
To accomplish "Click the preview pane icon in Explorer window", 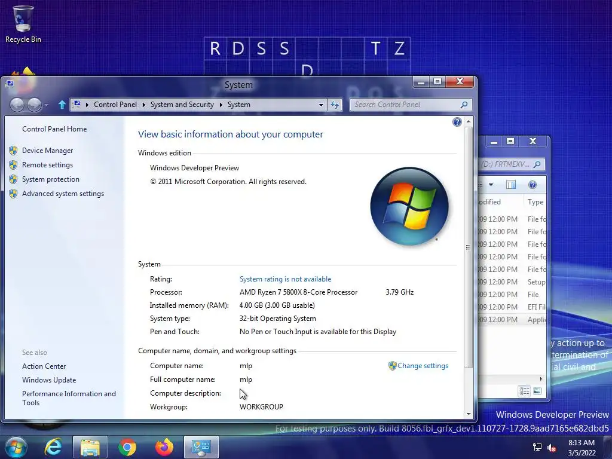I will coord(511,185).
